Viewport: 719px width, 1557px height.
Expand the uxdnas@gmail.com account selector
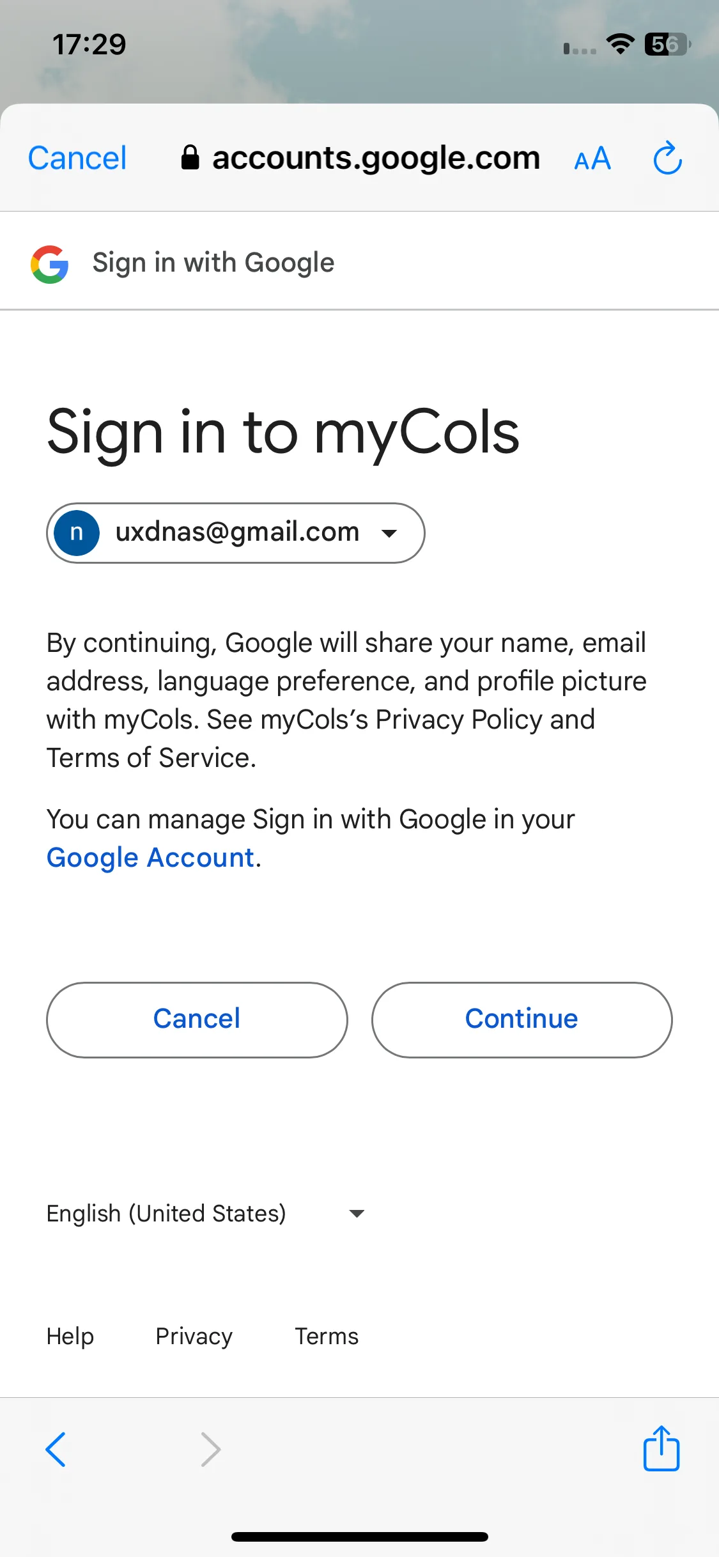(236, 533)
